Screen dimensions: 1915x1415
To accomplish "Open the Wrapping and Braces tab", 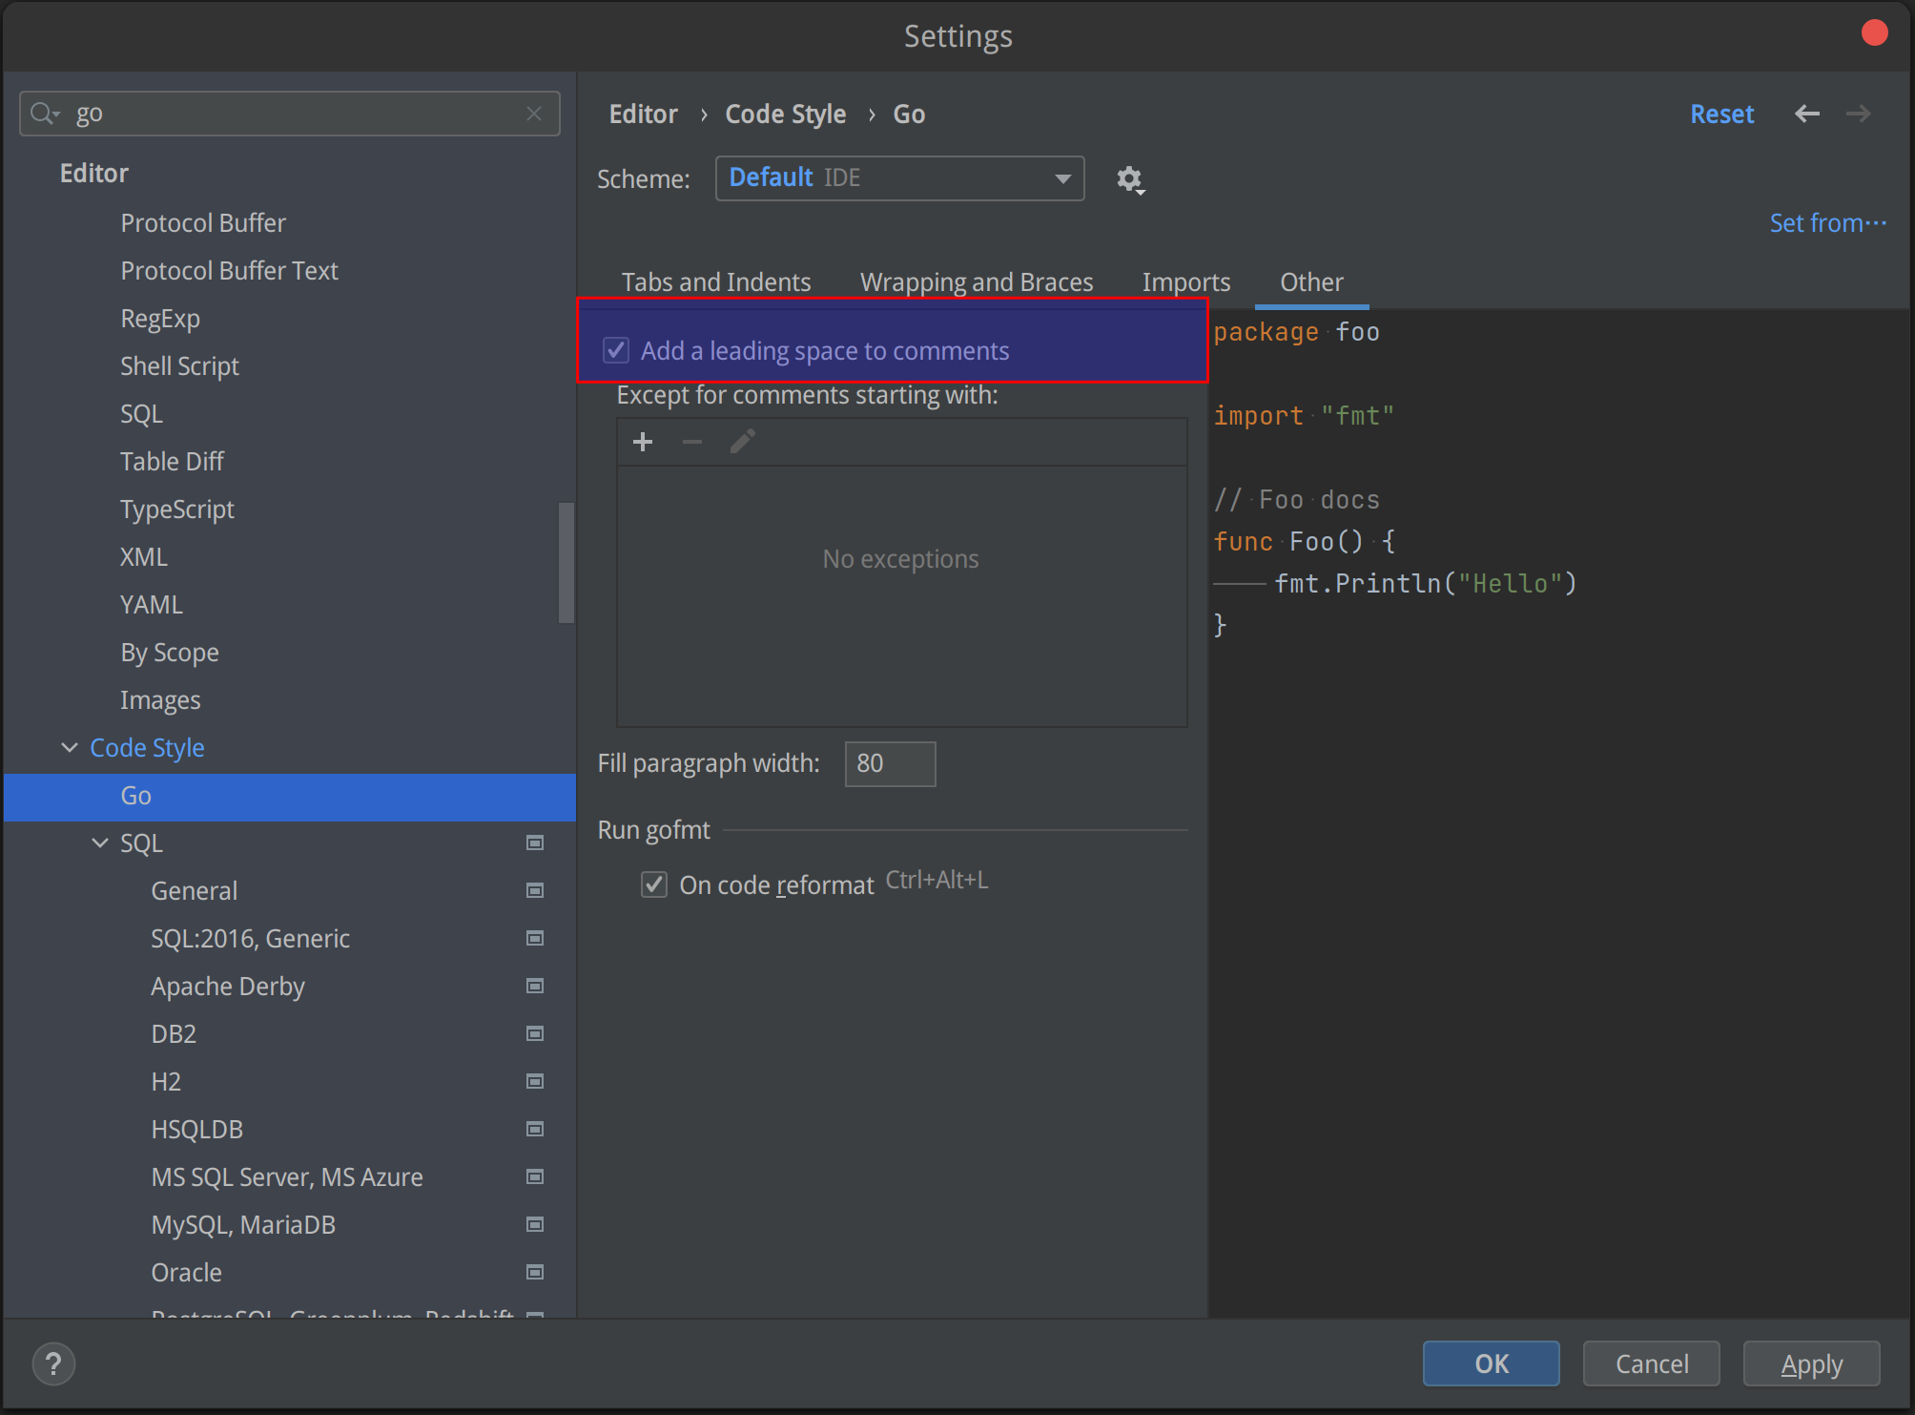I will click(976, 282).
